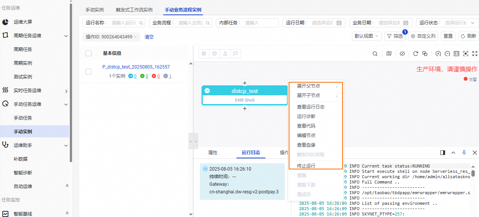Click the cube icon in left graph toolbar
This screenshot has width=479, height=217.
coord(215,54)
